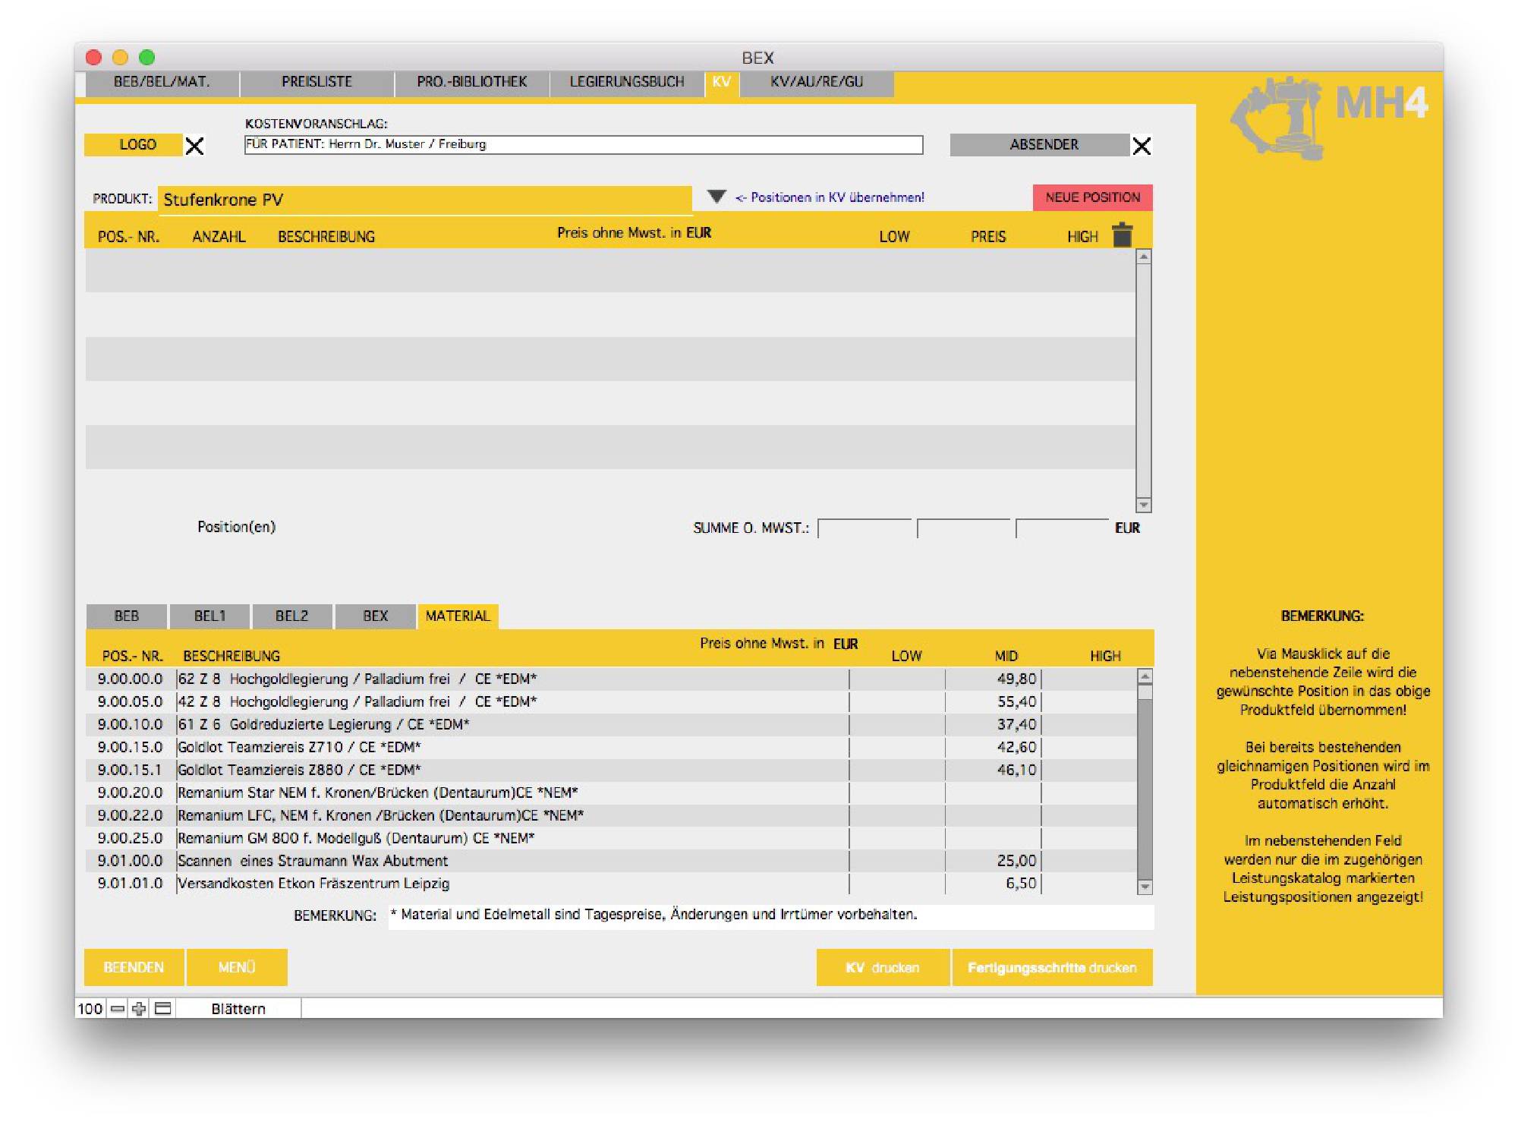
Task: Open the Blättern mode popup in status bar
Action: [238, 1009]
